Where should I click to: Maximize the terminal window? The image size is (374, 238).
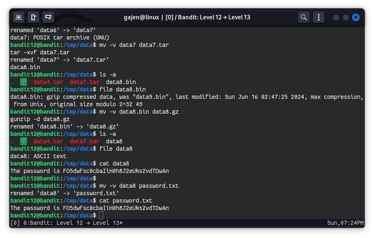tap(346, 17)
